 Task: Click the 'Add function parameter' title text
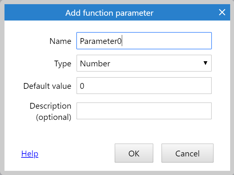pyautogui.click(x=109, y=13)
